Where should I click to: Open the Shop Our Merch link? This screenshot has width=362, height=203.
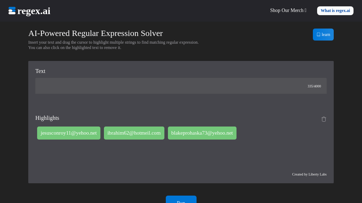pos(288,10)
